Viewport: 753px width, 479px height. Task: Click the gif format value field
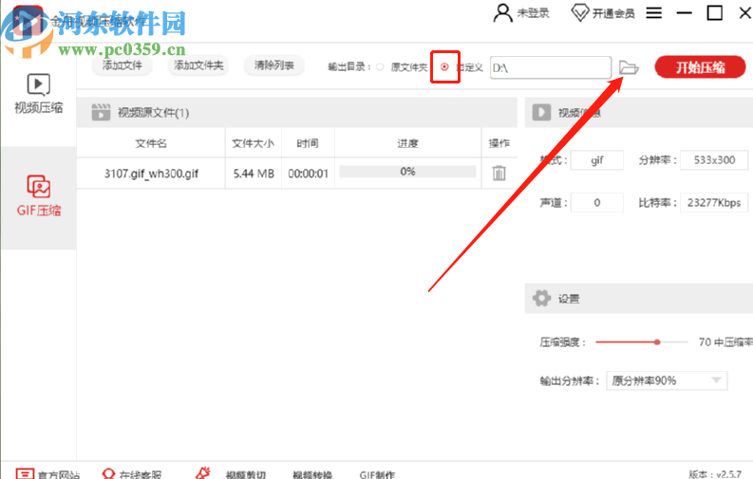coord(597,160)
